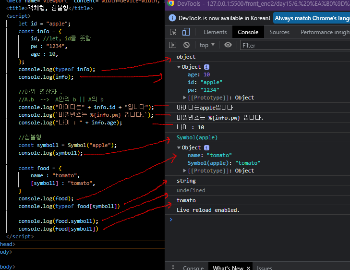Click the name: "tomato" property row
The width and height of the screenshot is (350, 270).
(210, 155)
